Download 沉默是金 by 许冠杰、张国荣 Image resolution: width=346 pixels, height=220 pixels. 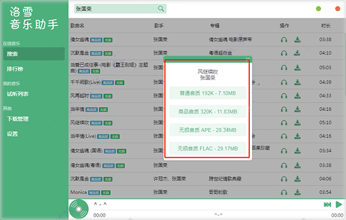[x=298, y=179]
